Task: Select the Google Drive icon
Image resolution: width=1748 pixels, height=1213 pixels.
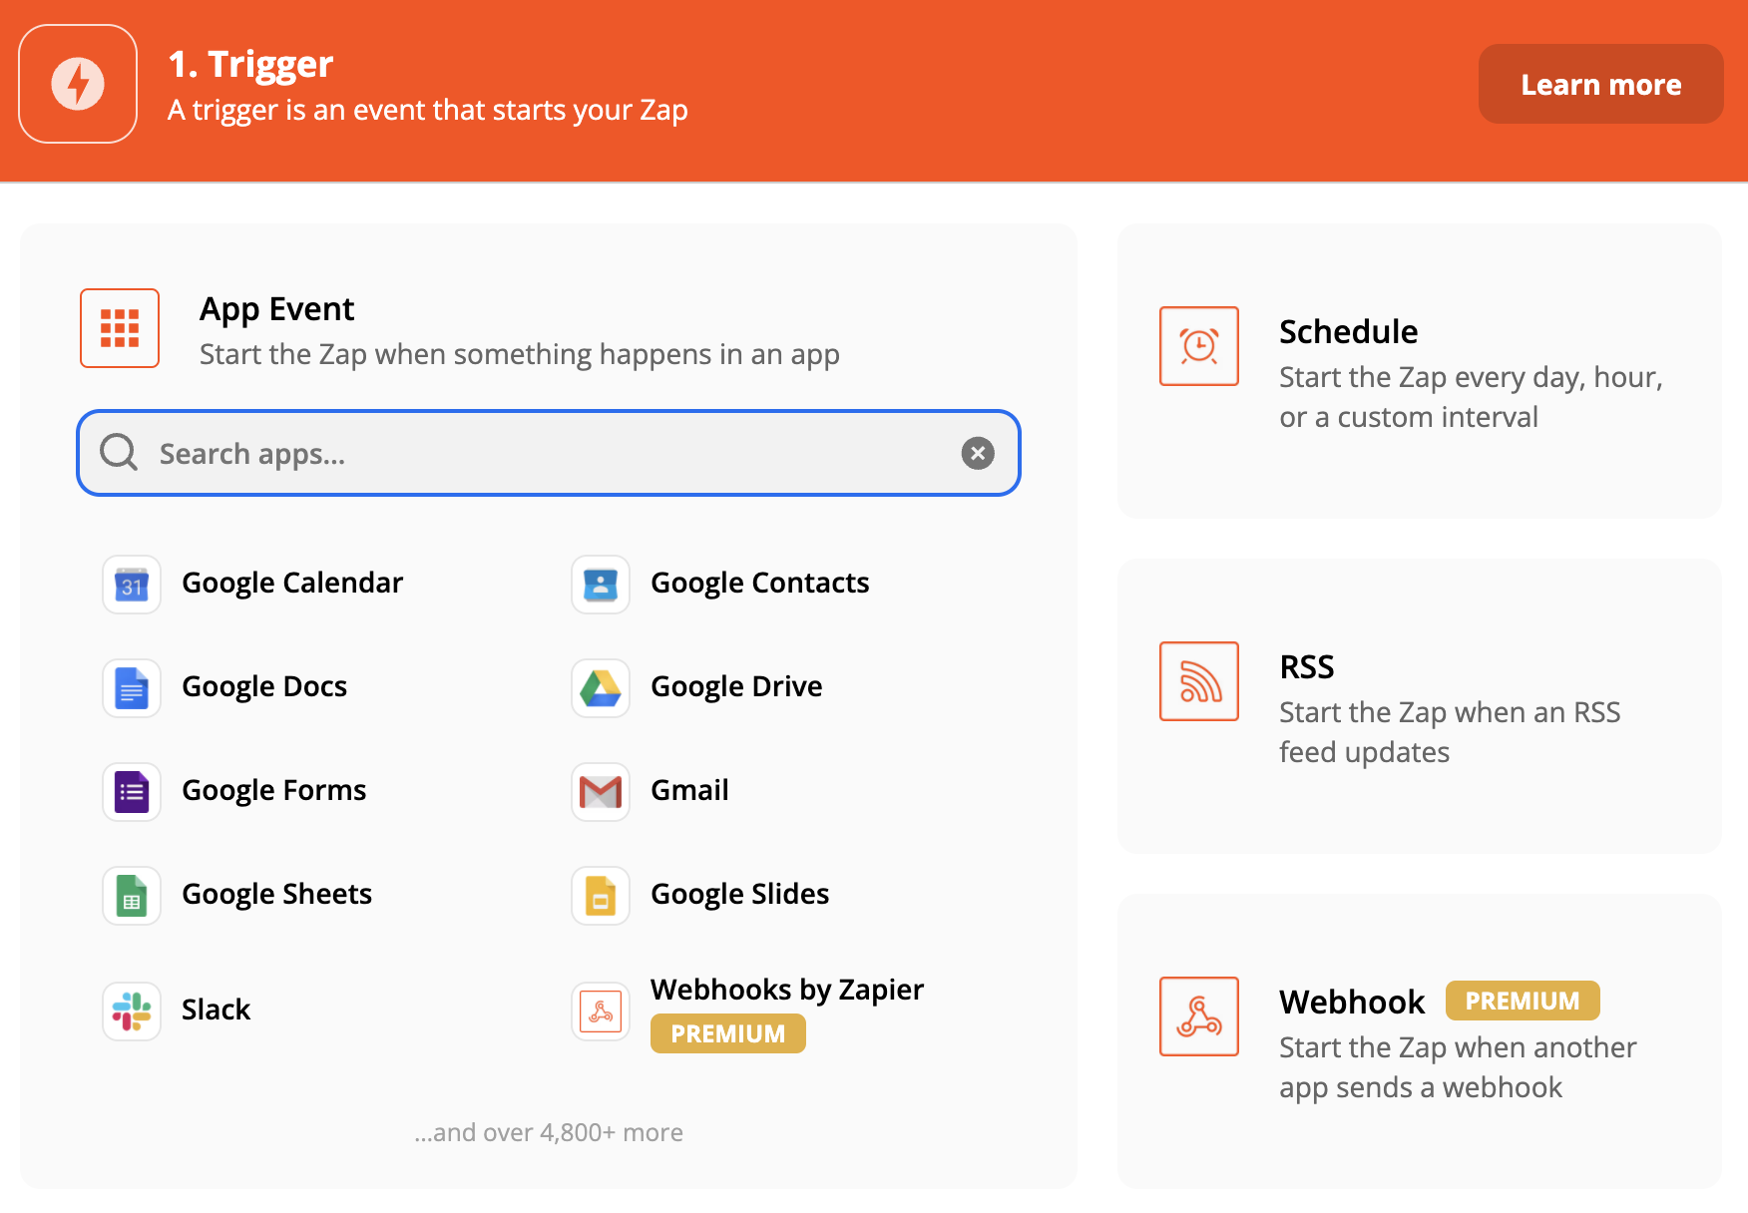Action: click(601, 688)
